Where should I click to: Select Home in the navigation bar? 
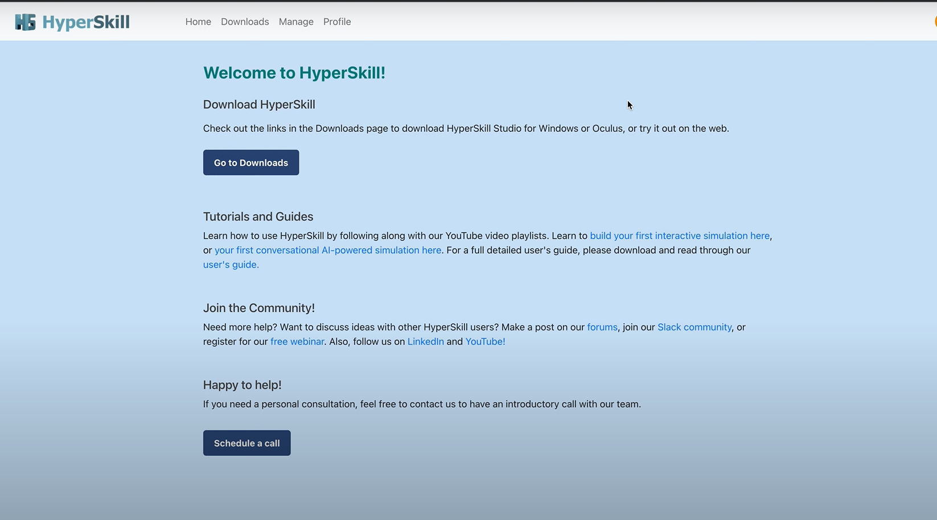(x=198, y=22)
